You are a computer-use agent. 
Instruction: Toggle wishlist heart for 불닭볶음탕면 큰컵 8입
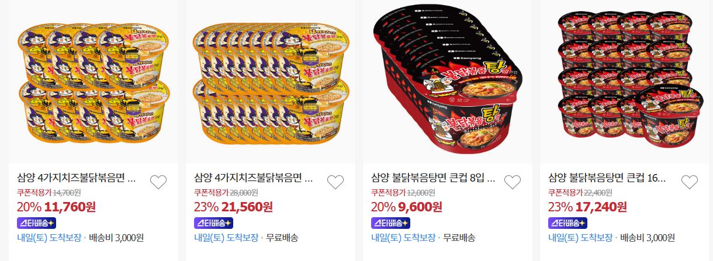tap(512, 182)
